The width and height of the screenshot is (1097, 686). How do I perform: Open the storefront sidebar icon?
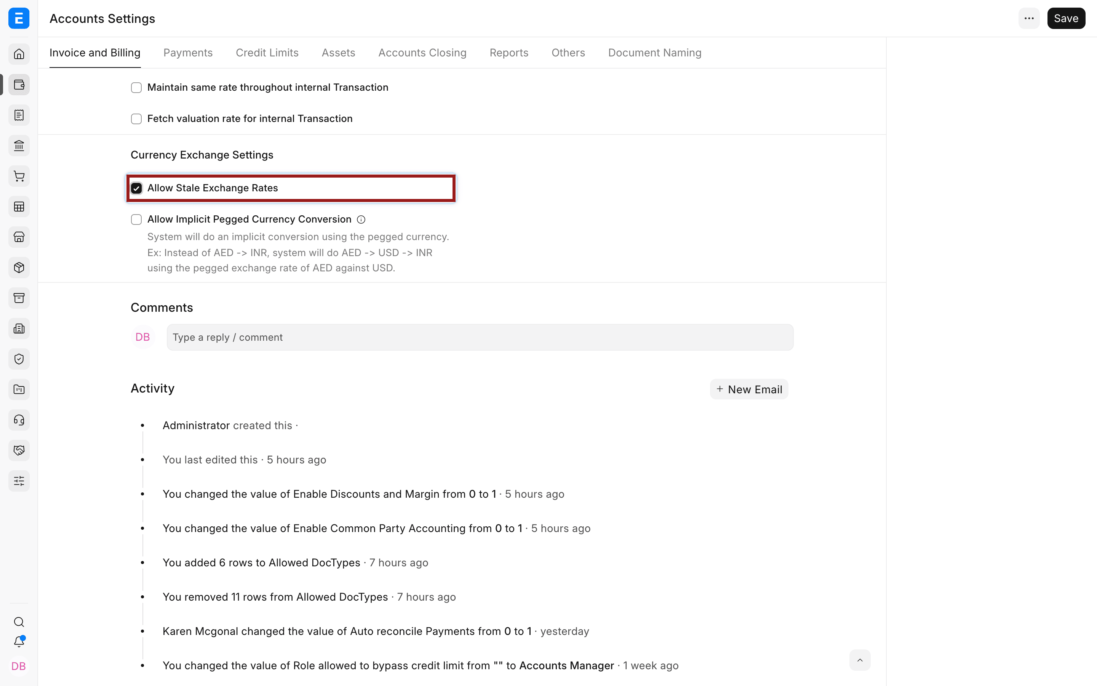coord(19,237)
